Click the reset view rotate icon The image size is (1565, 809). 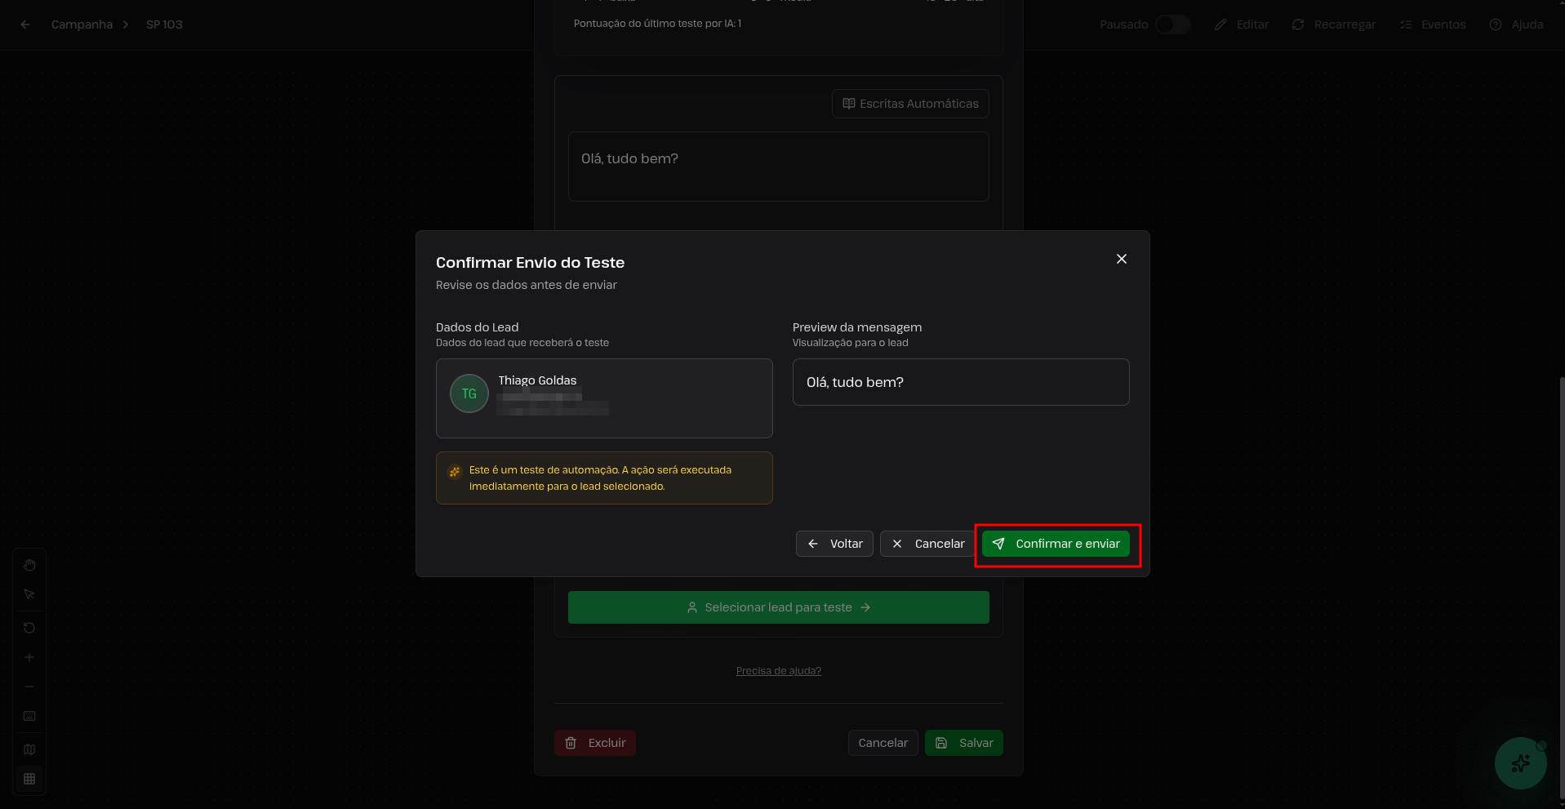coord(29,628)
